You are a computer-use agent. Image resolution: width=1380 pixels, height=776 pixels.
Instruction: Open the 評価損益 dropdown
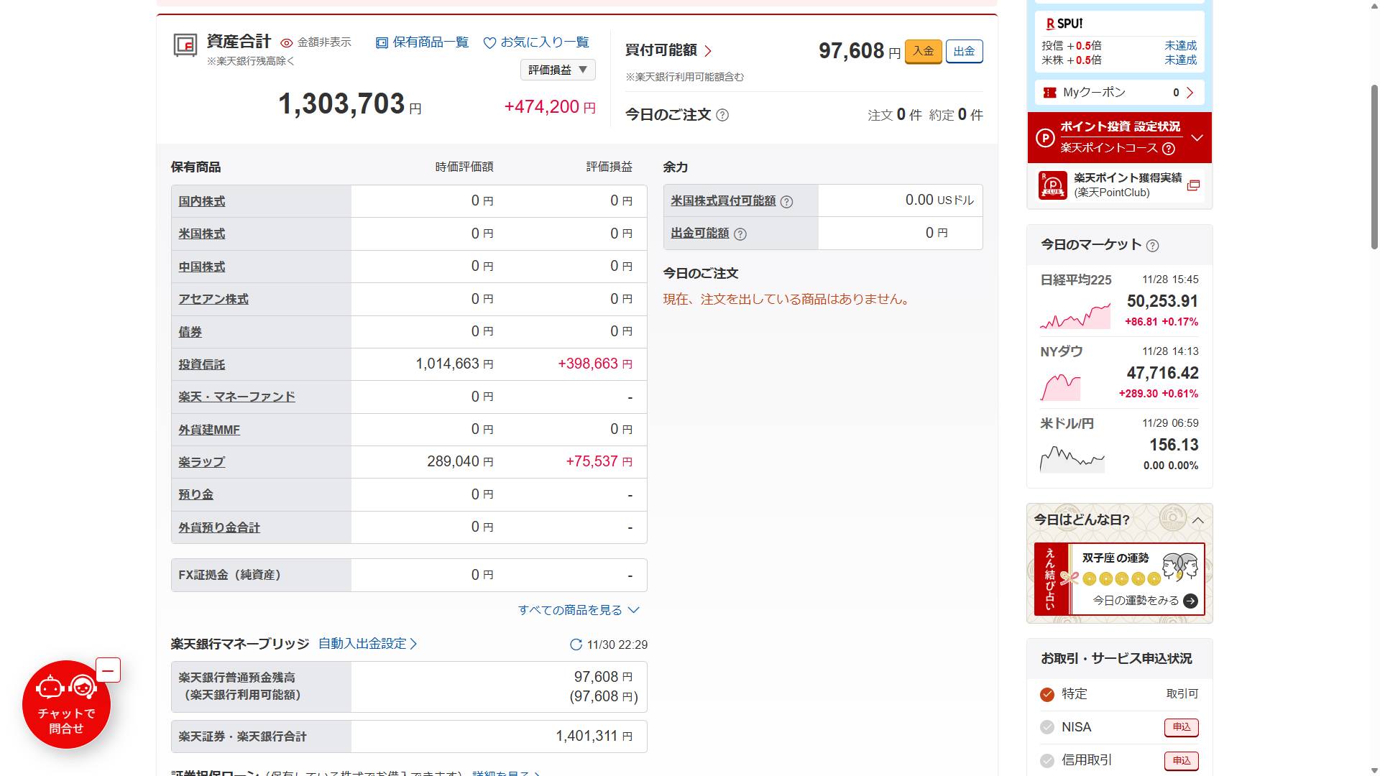tap(557, 70)
